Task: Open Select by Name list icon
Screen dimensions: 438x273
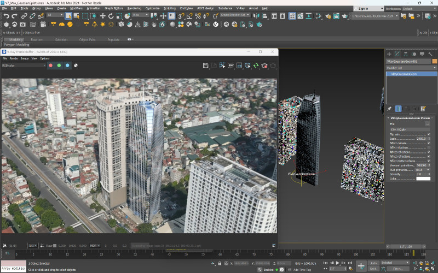Action: pos(76,16)
